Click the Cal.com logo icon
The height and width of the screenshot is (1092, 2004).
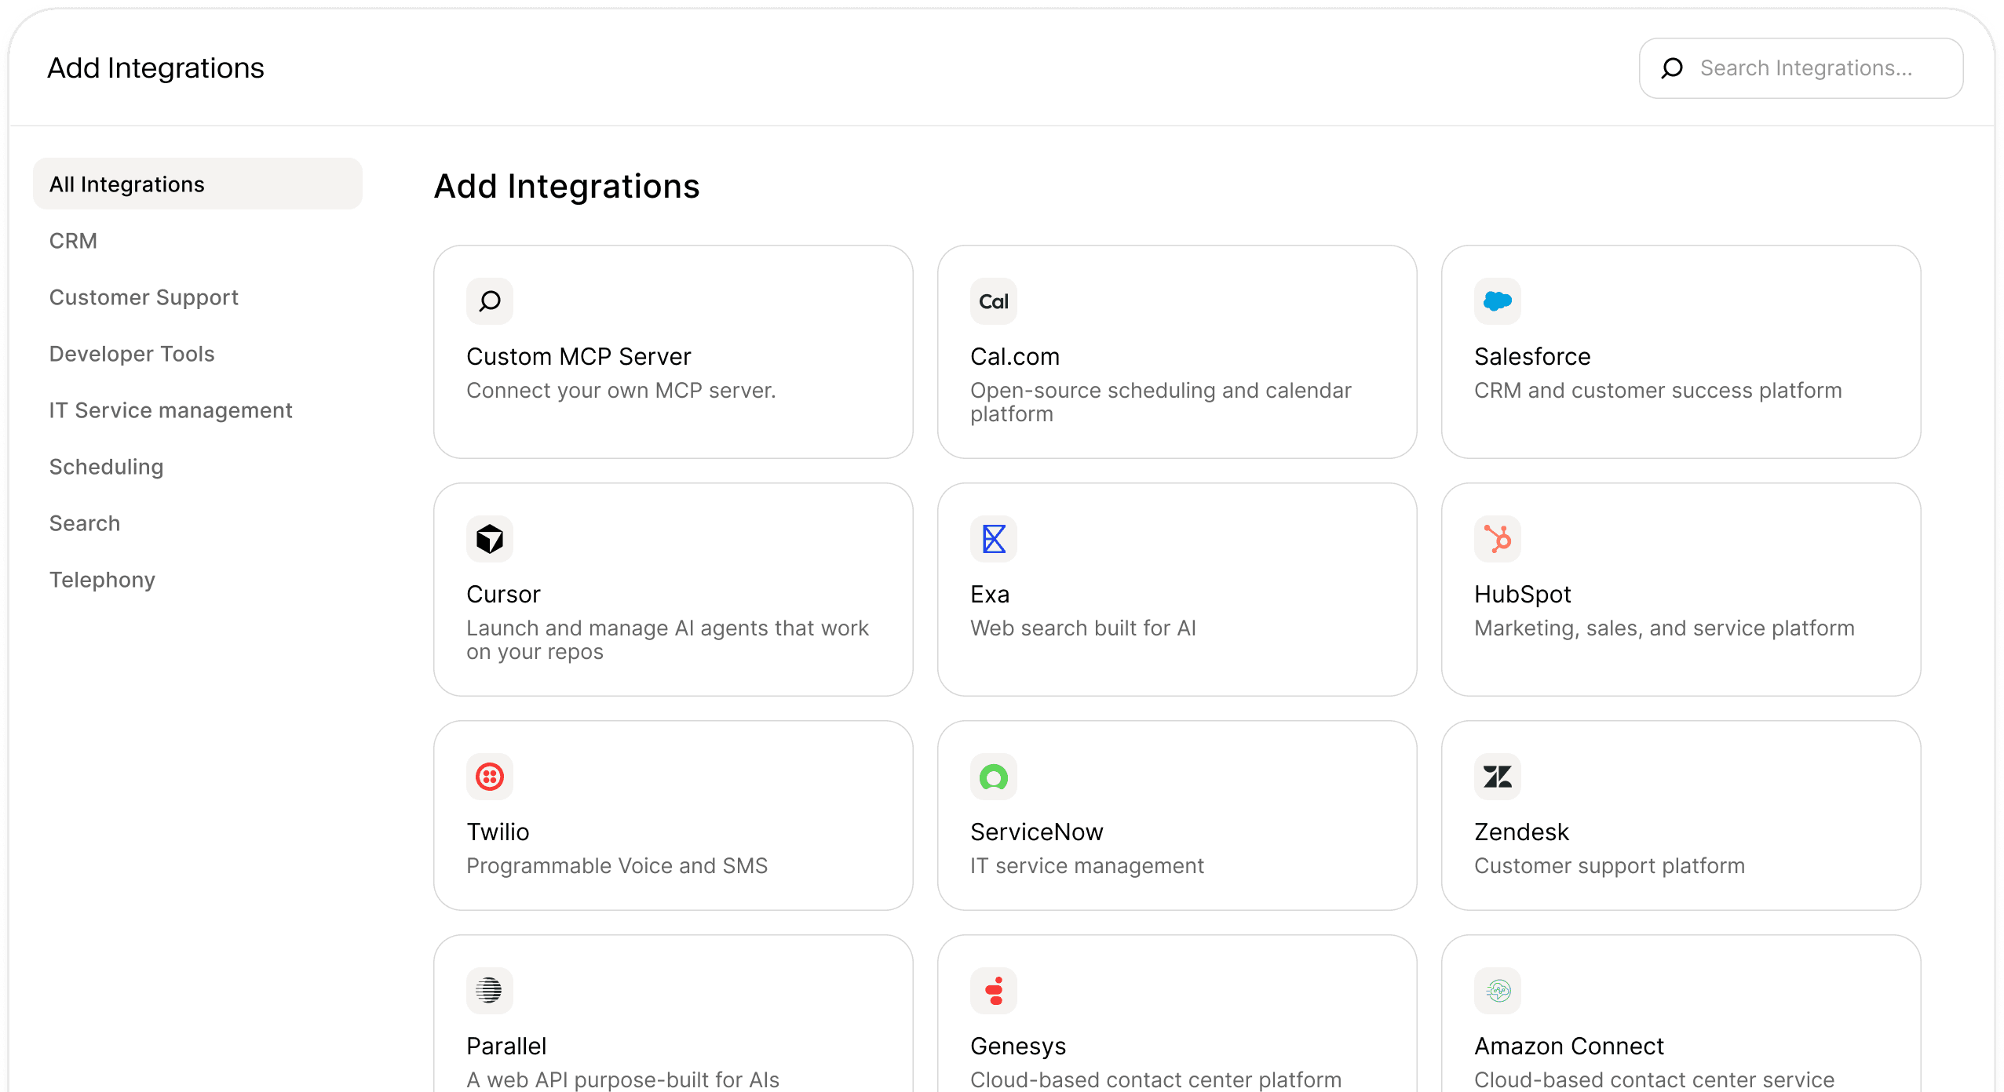994,301
